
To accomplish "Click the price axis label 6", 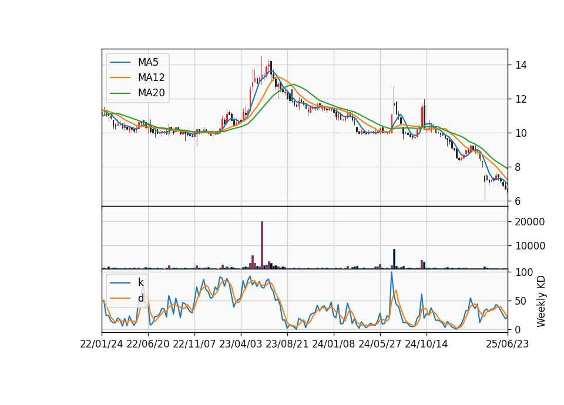I will coord(518,201).
